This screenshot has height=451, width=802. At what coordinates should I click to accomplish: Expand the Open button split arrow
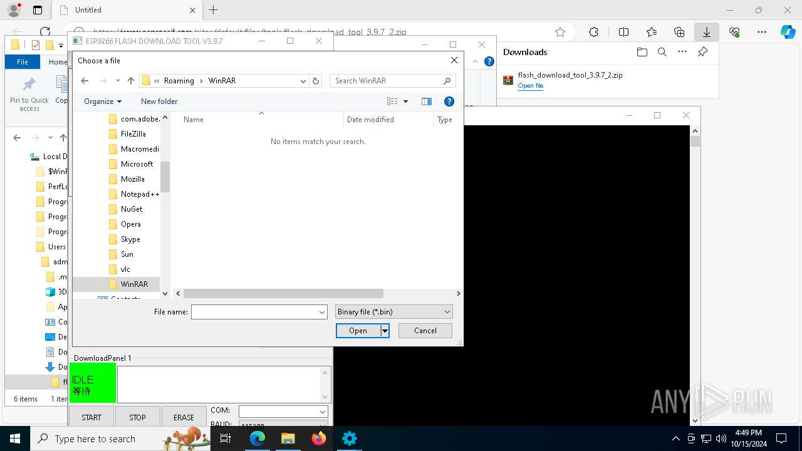(x=385, y=331)
